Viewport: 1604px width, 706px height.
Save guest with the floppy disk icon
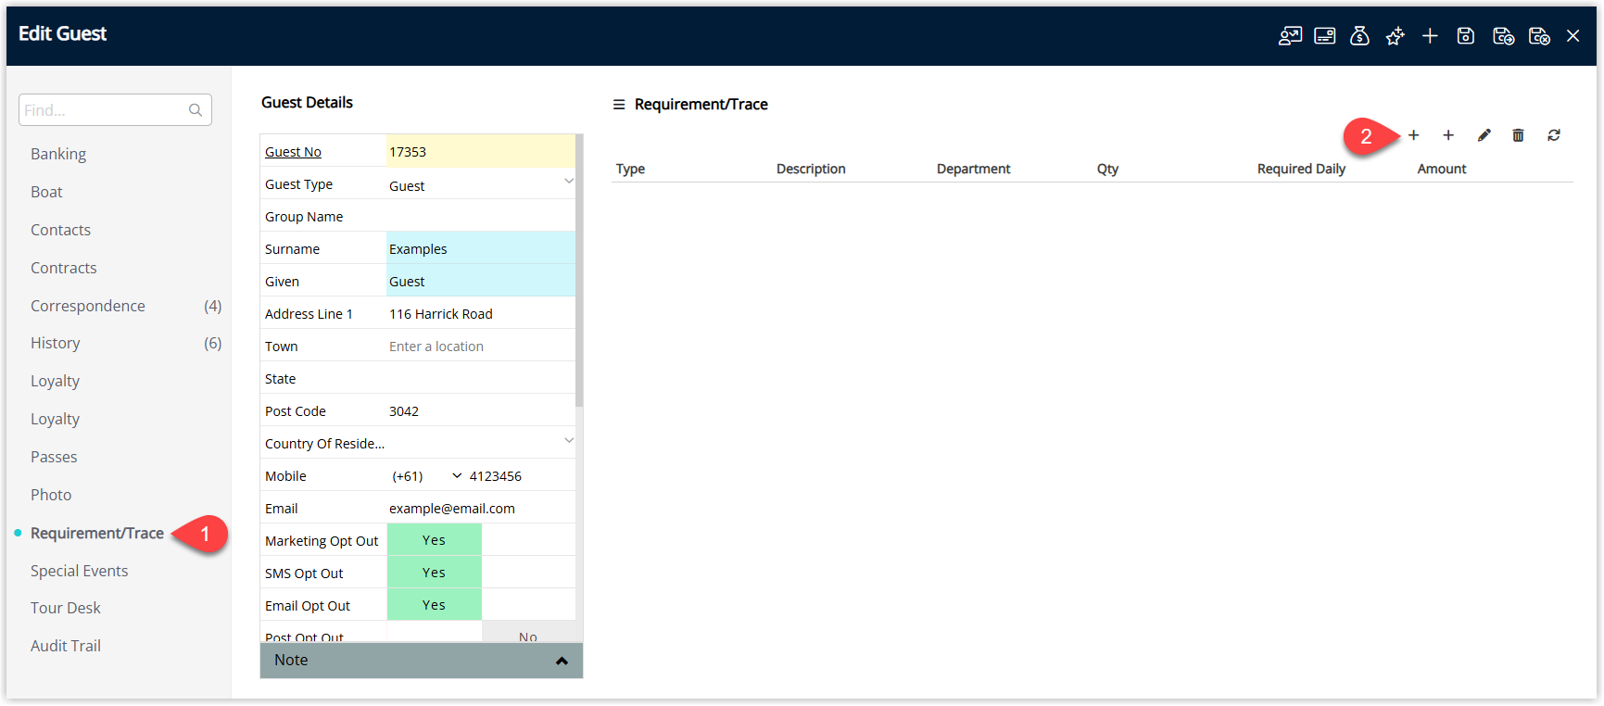click(x=1466, y=36)
